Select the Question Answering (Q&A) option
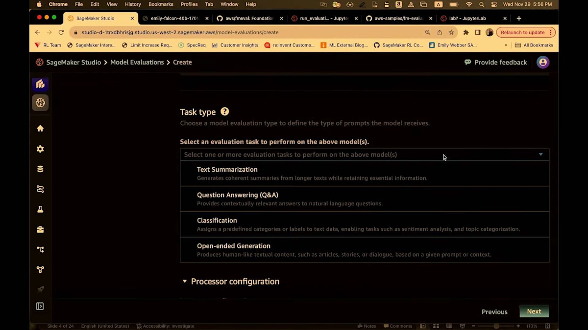Screen dimensions: 588x330 pos(365,199)
